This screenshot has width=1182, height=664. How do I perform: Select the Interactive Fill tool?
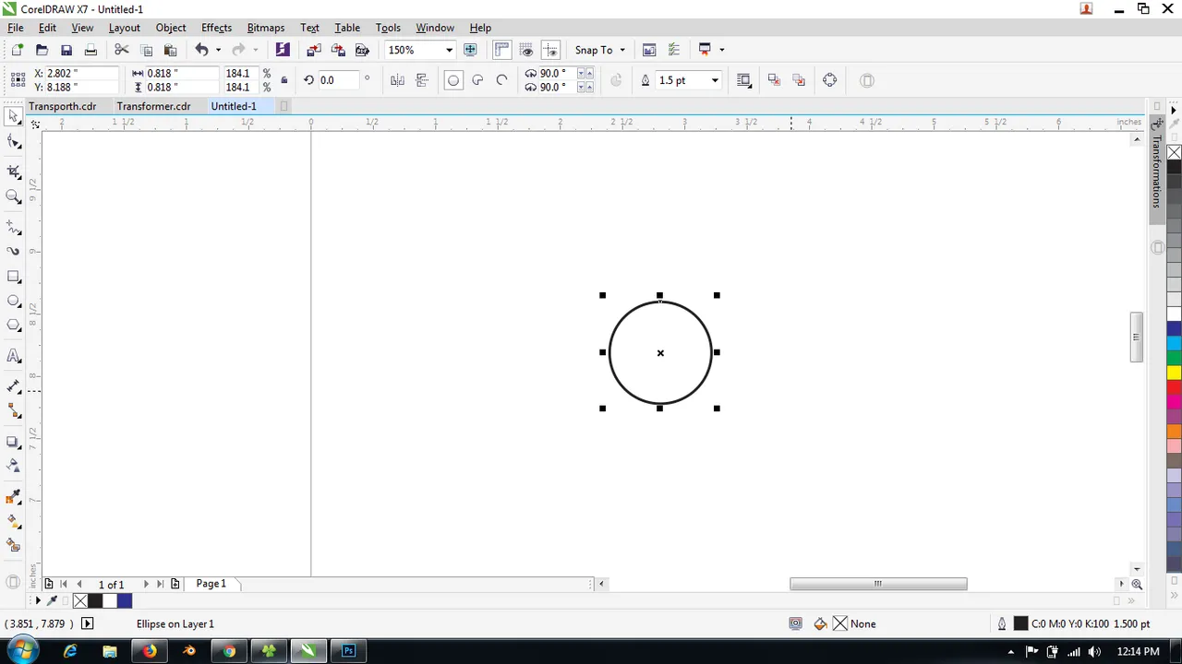point(13,521)
